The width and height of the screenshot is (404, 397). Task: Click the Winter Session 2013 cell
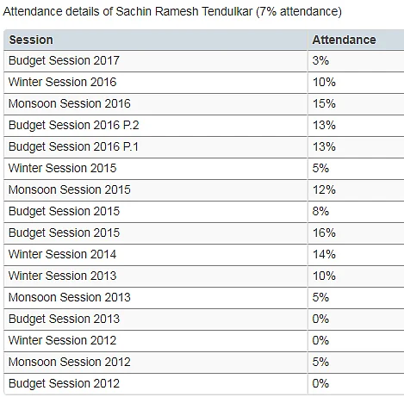click(156, 276)
